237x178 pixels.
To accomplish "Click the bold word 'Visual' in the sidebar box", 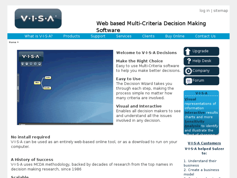I will tap(190, 99).
